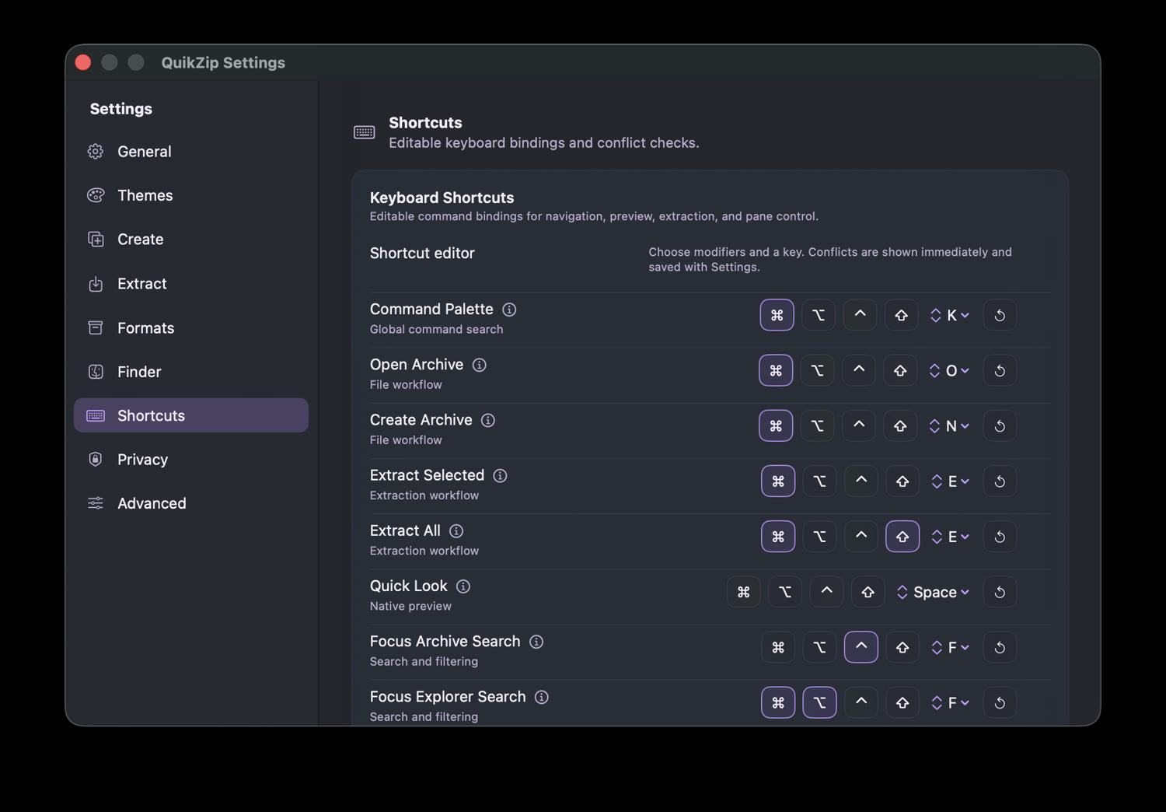Open the F key dropdown for Focus Archive Search
The height and width of the screenshot is (812, 1166).
point(950,647)
